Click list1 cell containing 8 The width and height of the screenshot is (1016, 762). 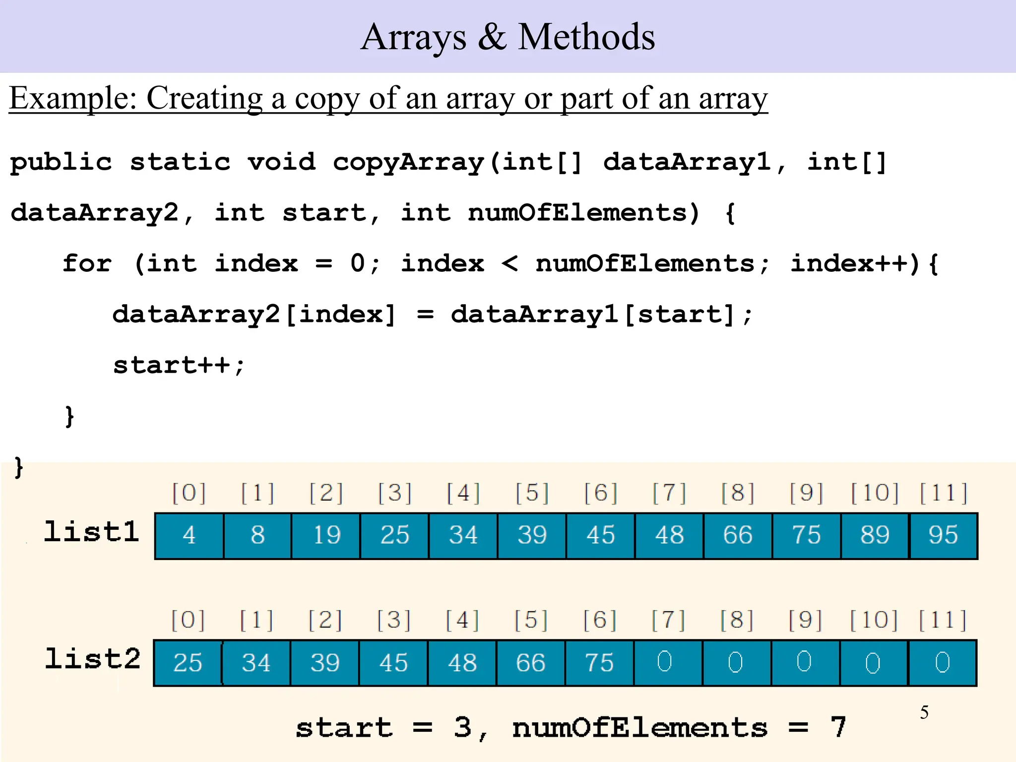pos(257,536)
